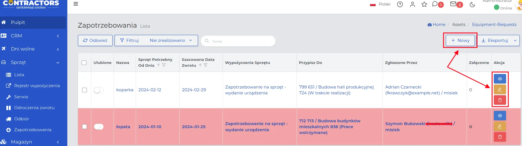The width and height of the screenshot is (522, 146).
Task: Toggle favorite switch for koparka
Action: (99, 90)
